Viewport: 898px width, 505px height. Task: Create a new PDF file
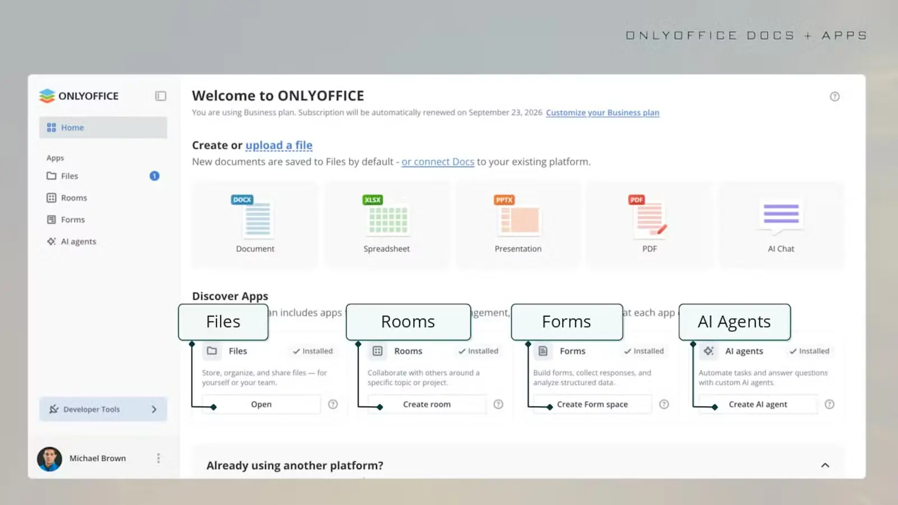[649, 224]
